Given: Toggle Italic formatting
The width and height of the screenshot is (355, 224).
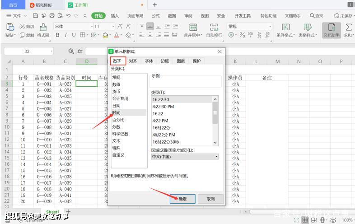Looking at the screenshot, I should 65,35.
